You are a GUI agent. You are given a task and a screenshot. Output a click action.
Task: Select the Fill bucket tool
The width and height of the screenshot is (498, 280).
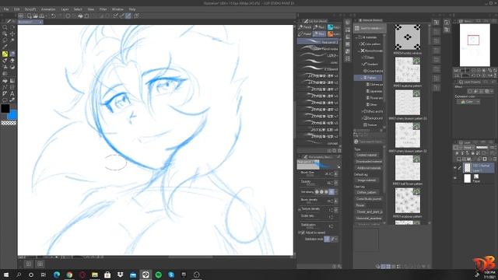5,81
